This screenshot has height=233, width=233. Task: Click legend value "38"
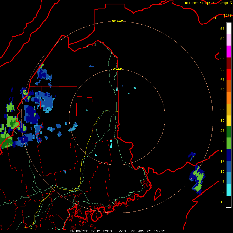click(x=222, y=100)
